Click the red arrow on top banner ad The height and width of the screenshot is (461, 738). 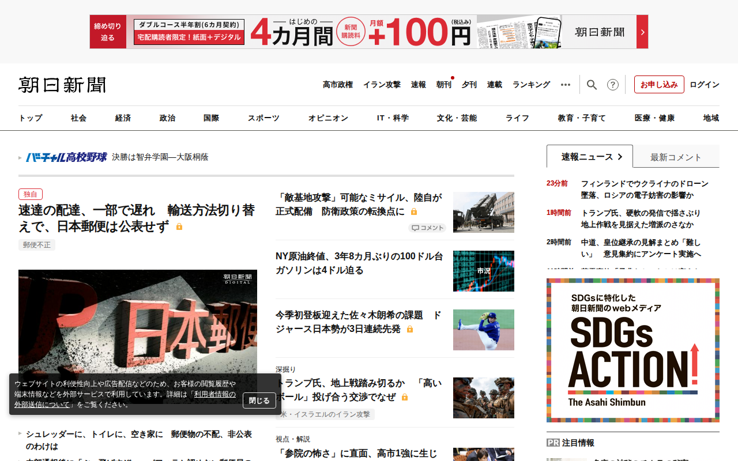tap(642, 32)
